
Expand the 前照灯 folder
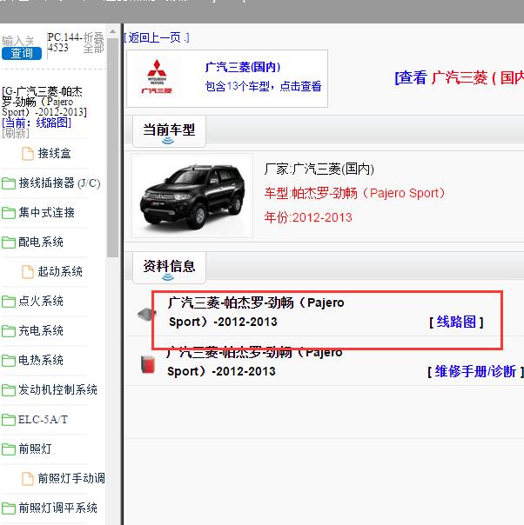click(35, 449)
